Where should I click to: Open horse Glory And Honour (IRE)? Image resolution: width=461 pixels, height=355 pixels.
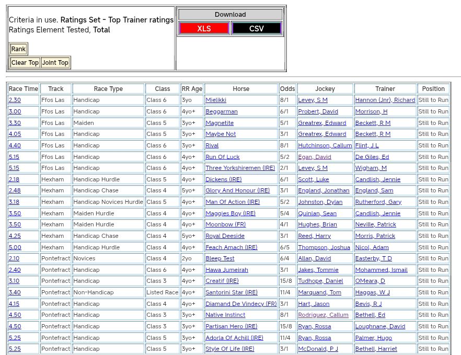tap(237, 191)
